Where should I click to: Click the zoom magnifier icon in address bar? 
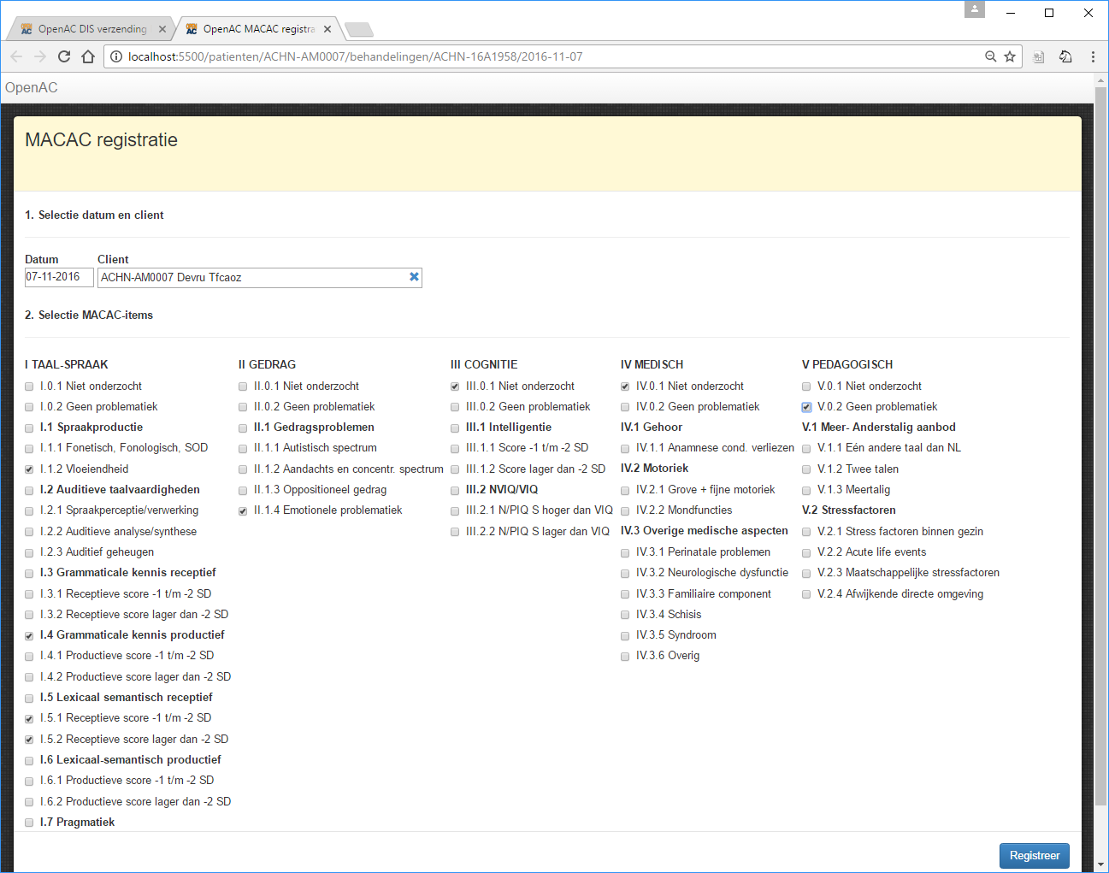(990, 56)
